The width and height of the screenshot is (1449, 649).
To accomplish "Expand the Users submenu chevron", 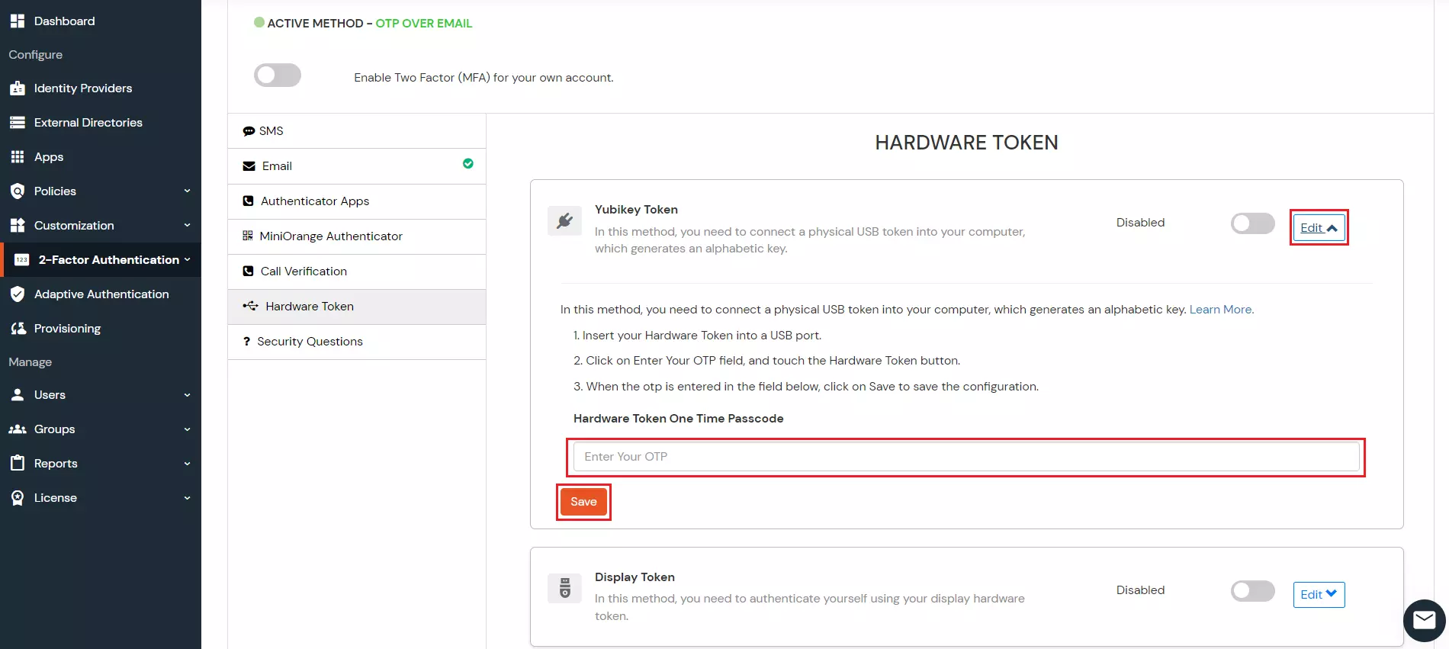I will (x=188, y=395).
